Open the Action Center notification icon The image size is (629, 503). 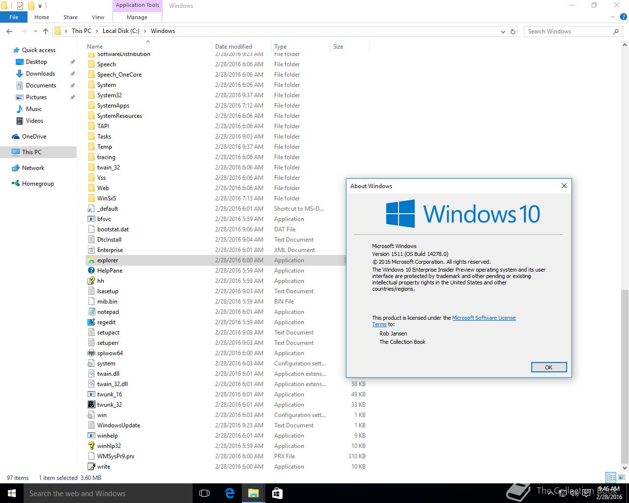[586, 493]
